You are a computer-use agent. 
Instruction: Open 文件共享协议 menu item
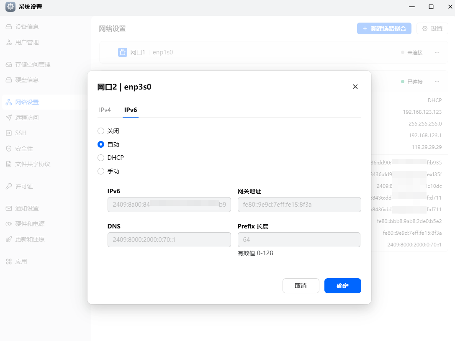click(33, 164)
